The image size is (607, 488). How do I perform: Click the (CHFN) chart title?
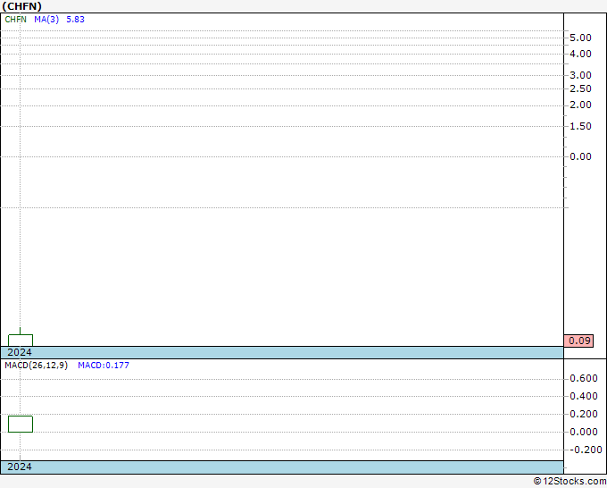21,6
